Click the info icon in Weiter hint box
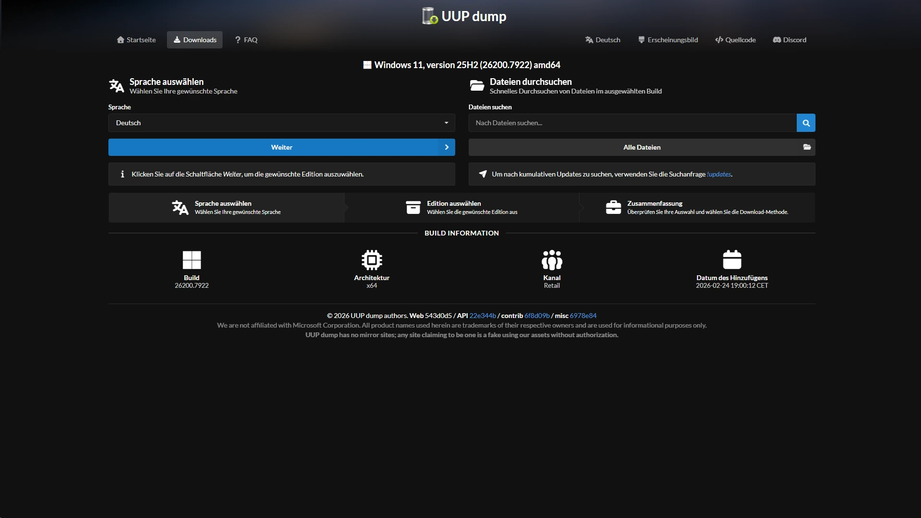This screenshot has width=921, height=518. [x=122, y=174]
